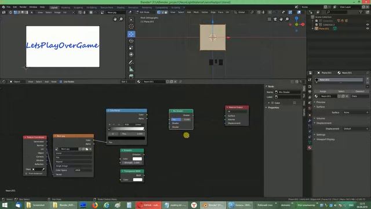This screenshot has height=209, width=371.
Task: Open the Material properties tab icon
Action: point(310,147)
